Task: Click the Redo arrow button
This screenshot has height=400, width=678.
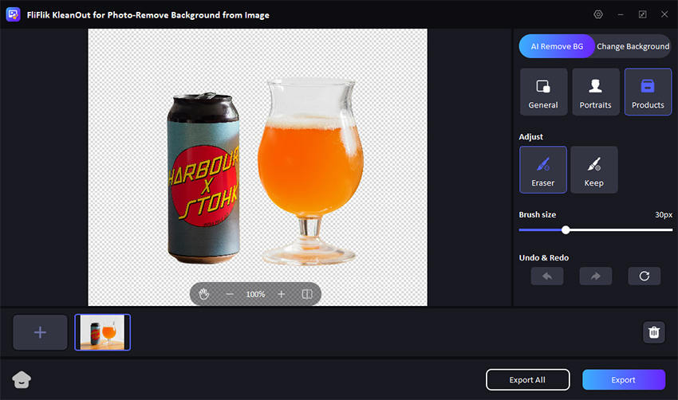Action: [596, 276]
